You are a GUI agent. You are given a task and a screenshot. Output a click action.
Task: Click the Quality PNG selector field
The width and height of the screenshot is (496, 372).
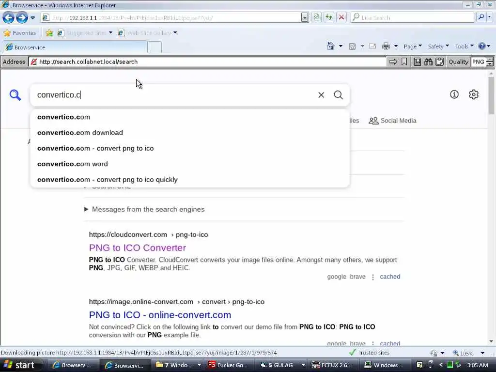pos(478,62)
